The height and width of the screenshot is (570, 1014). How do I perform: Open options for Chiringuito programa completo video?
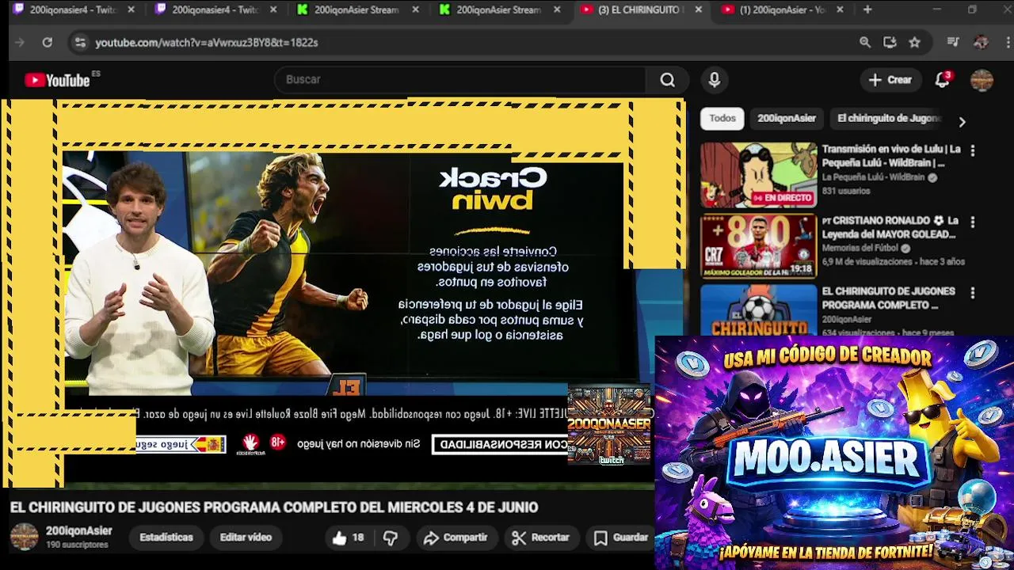coord(972,293)
